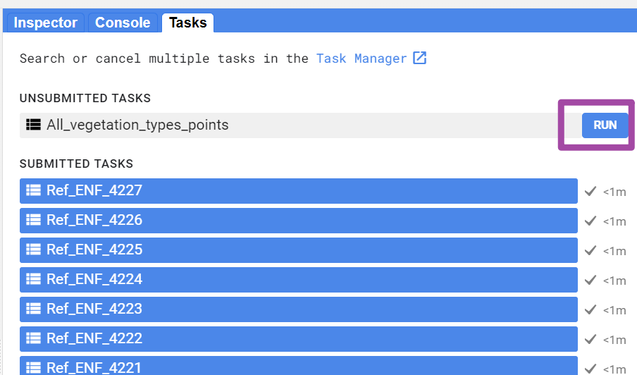Click the external link icon beside Task Manager
The width and height of the screenshot is (637, 375).
[420, 58]
